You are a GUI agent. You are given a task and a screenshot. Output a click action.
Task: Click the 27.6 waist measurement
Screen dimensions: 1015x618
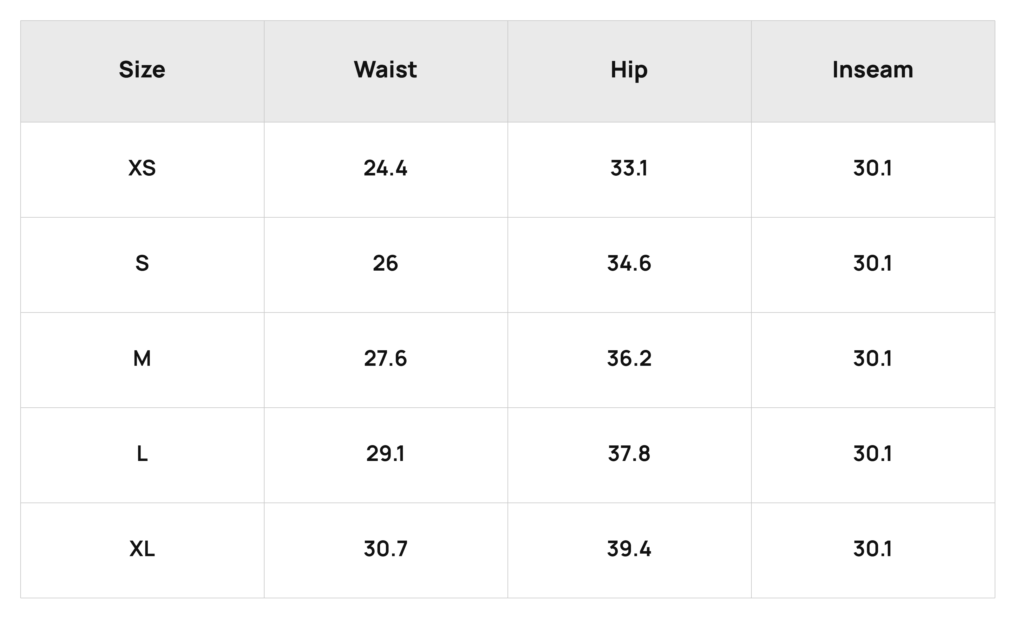pyautogui.click(x=386, y=358)
